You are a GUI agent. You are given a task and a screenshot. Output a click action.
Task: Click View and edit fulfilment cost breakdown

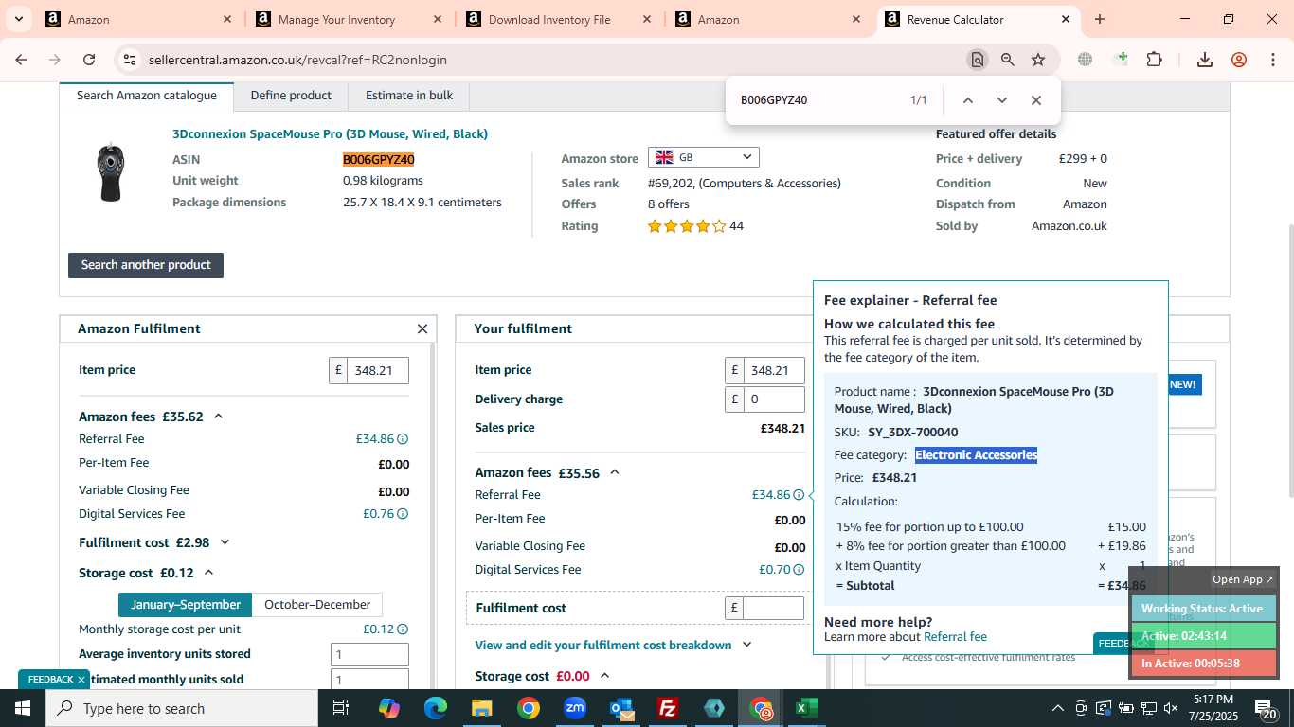coord(603,646)
